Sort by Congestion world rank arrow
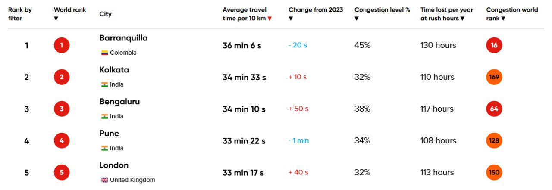The width and height of the screenshot is (552, 190). [503, 19]
